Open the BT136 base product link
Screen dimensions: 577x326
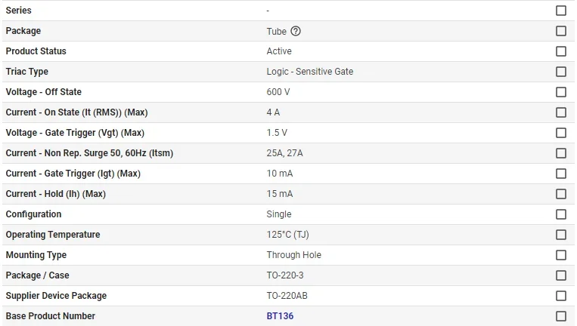tap(280, 316)
